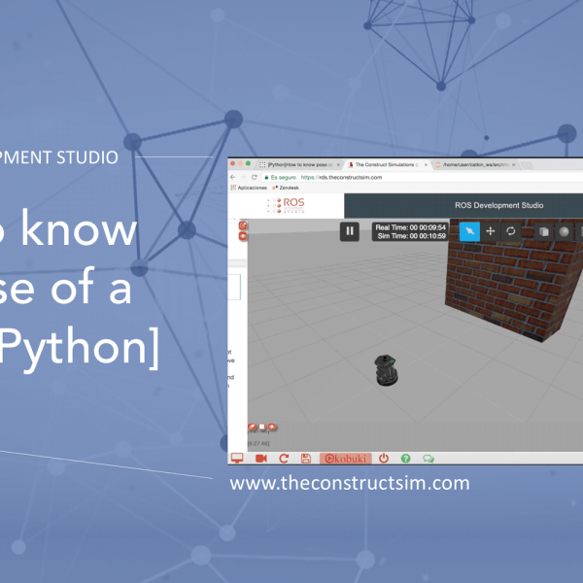Screen dimensions: 583x583
Task: Select the arrow selection mode tool
Action: 469,231
